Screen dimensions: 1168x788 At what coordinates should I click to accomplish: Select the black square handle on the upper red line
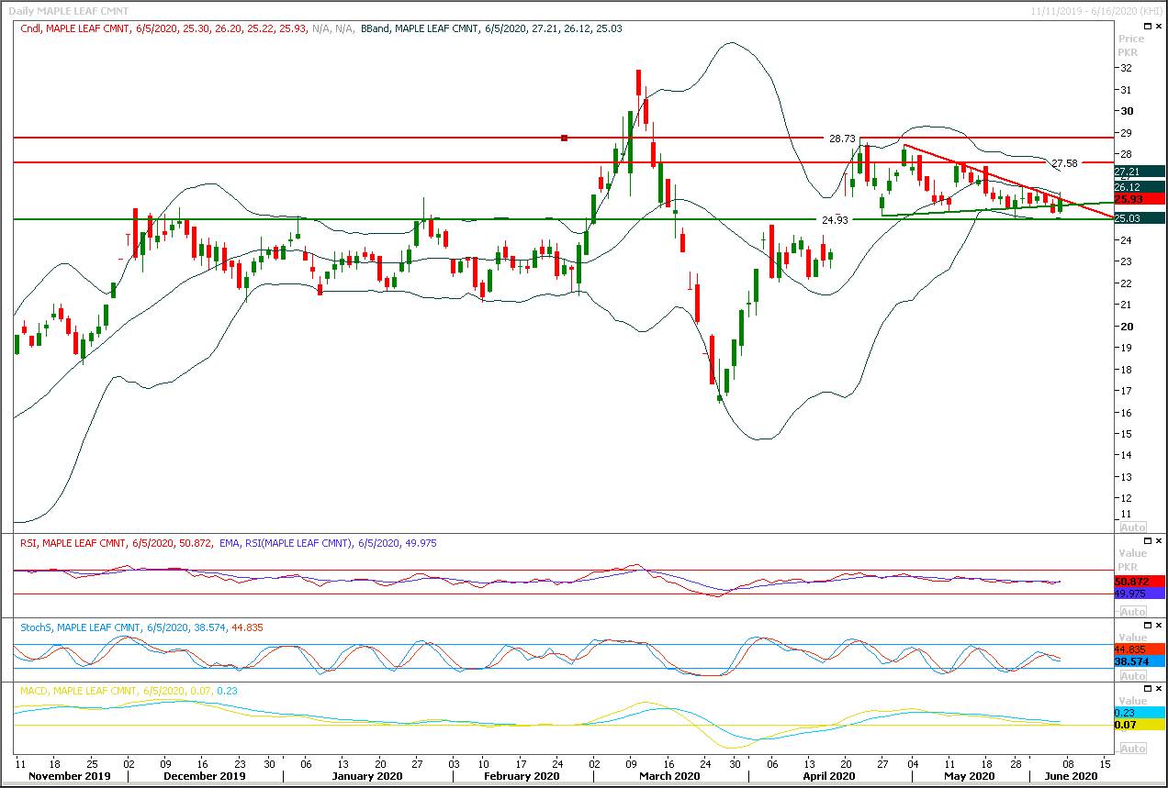tap(565, 138)
